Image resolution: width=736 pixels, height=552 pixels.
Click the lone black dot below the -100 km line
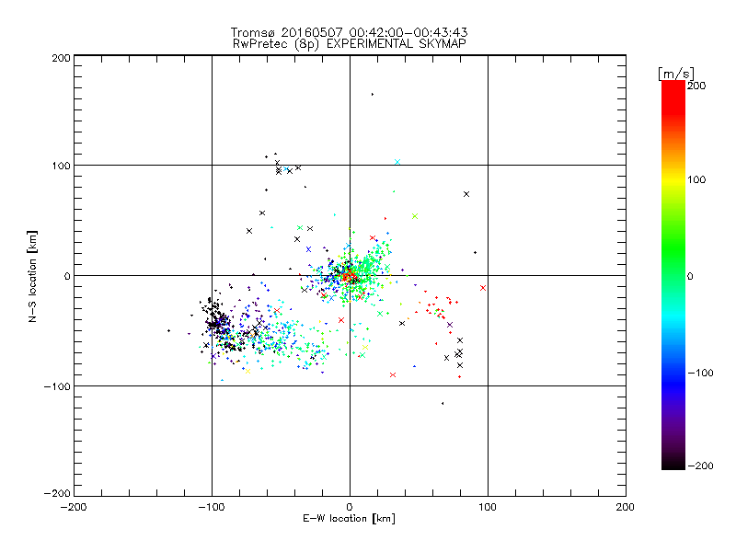pos(443,403)
